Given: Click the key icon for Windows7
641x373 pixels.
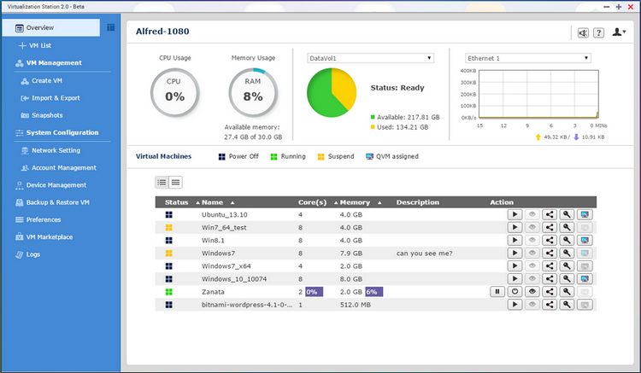Looking at the screenshot, I should pos(567,254).
